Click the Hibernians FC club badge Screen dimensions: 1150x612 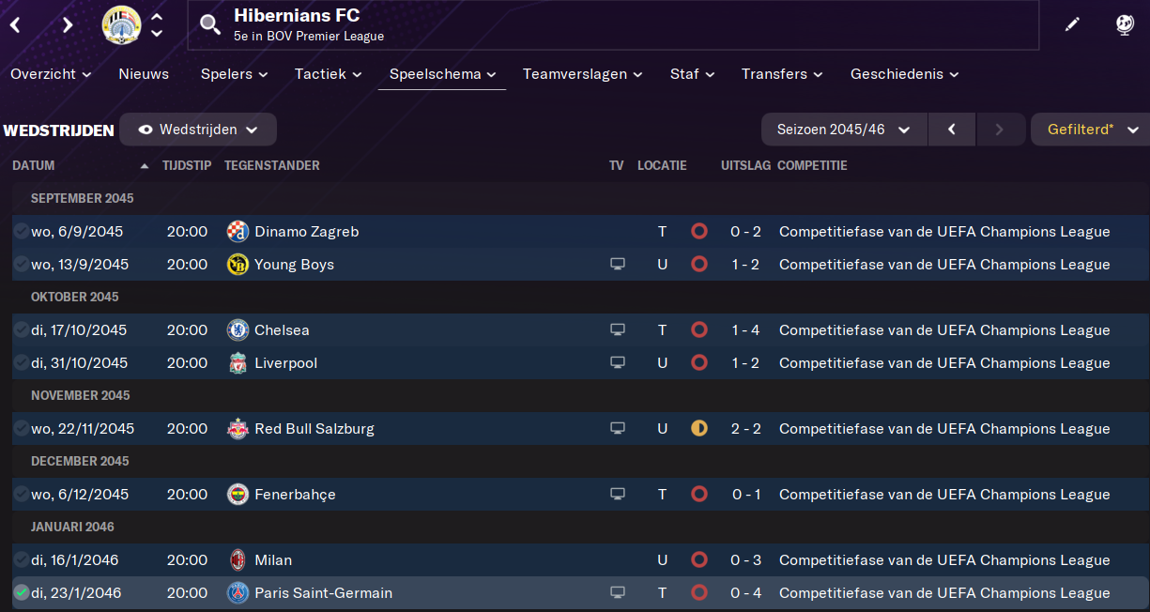(x=121, y=25)
